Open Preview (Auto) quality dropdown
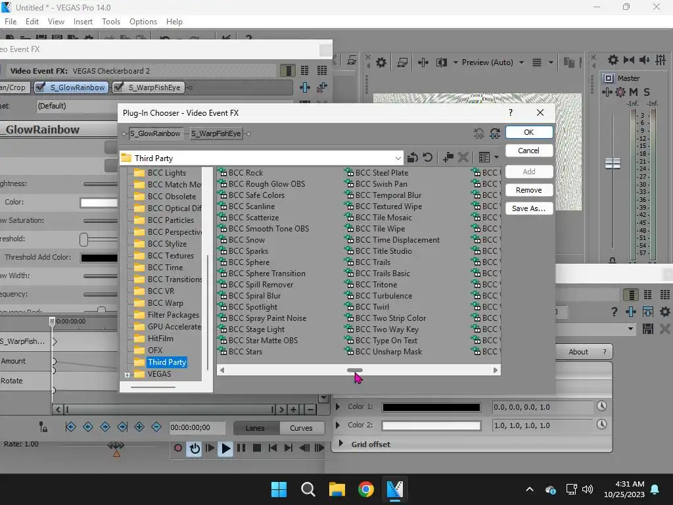 [x=521, y=62]
